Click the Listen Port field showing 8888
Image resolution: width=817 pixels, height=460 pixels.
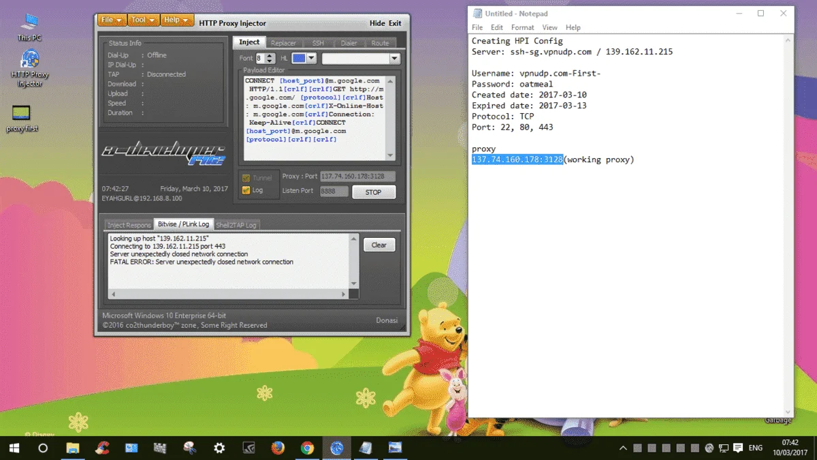(334, 191)
